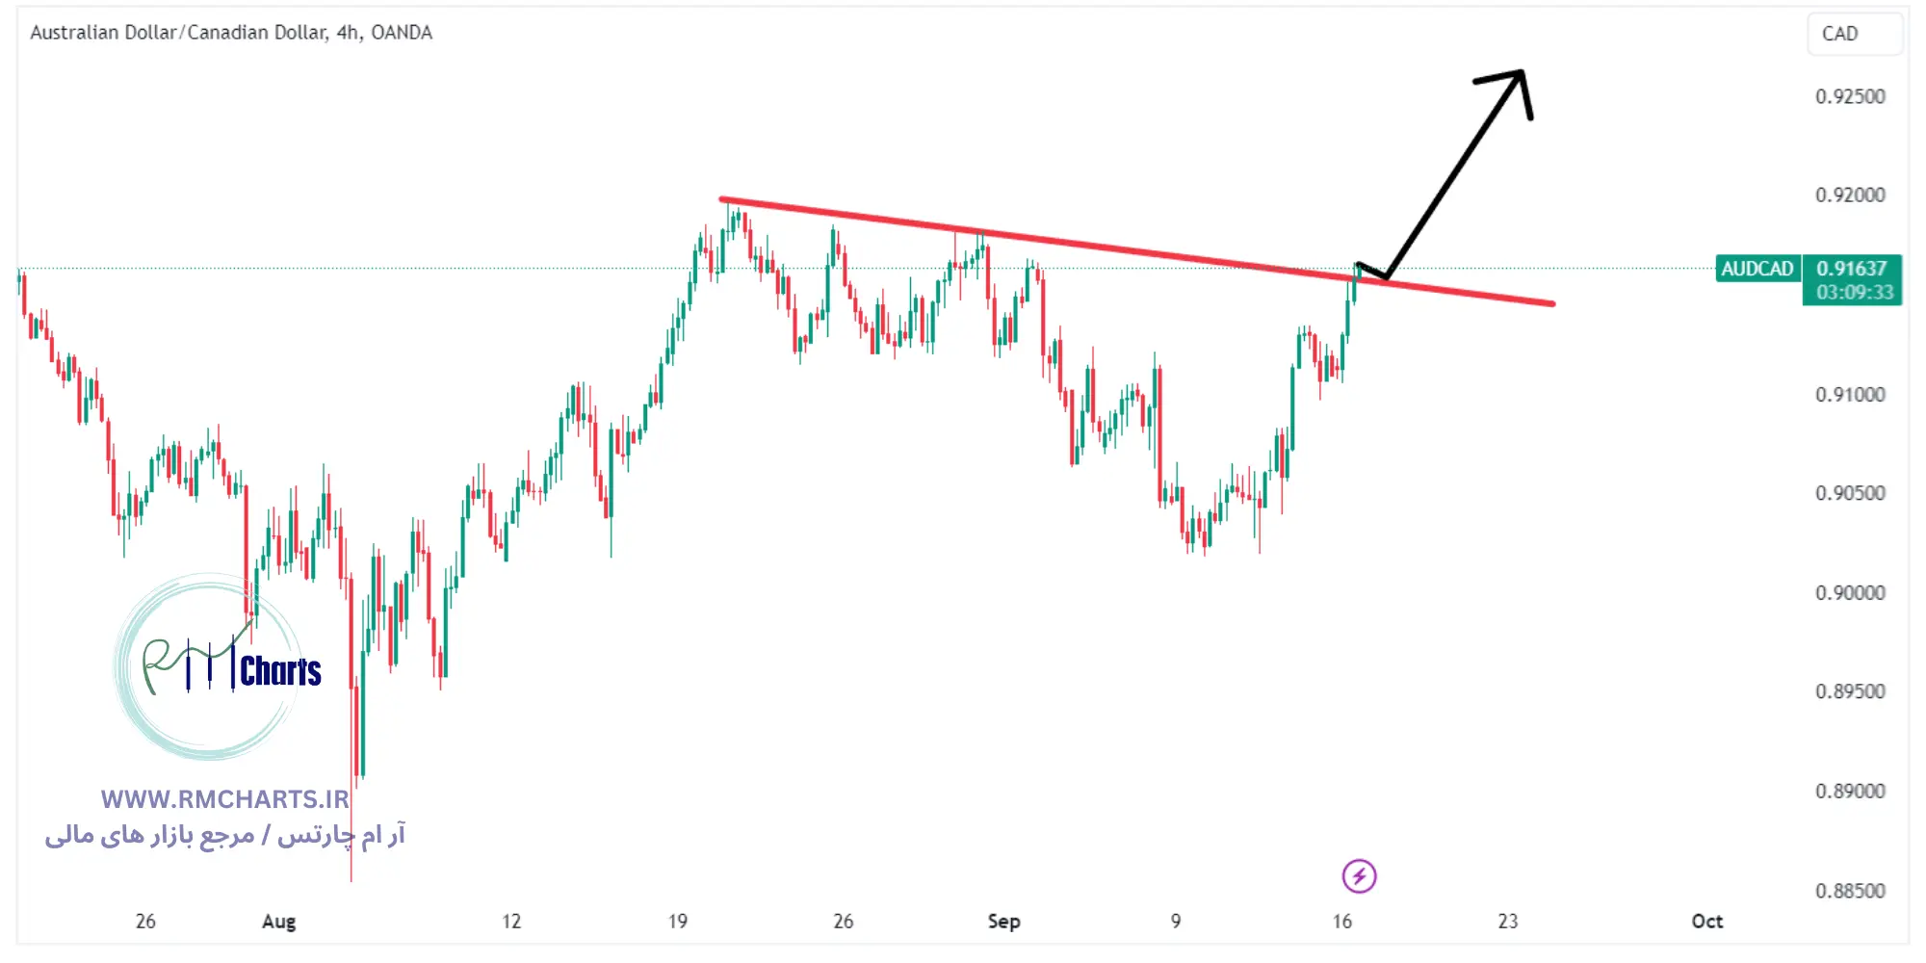The image size is (1926, 963).
Task: Toggle the CAD currency unit button
Action: (1855, 34)
